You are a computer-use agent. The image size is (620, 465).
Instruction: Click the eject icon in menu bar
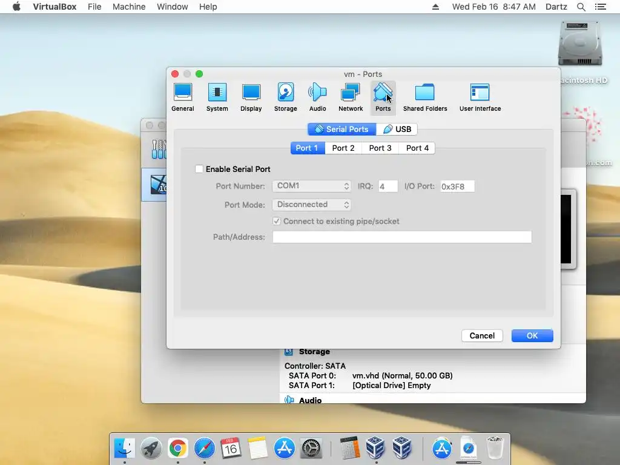click(435, 7)
